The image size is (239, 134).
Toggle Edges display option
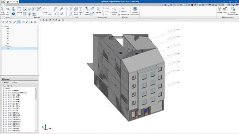coord(121,8)
